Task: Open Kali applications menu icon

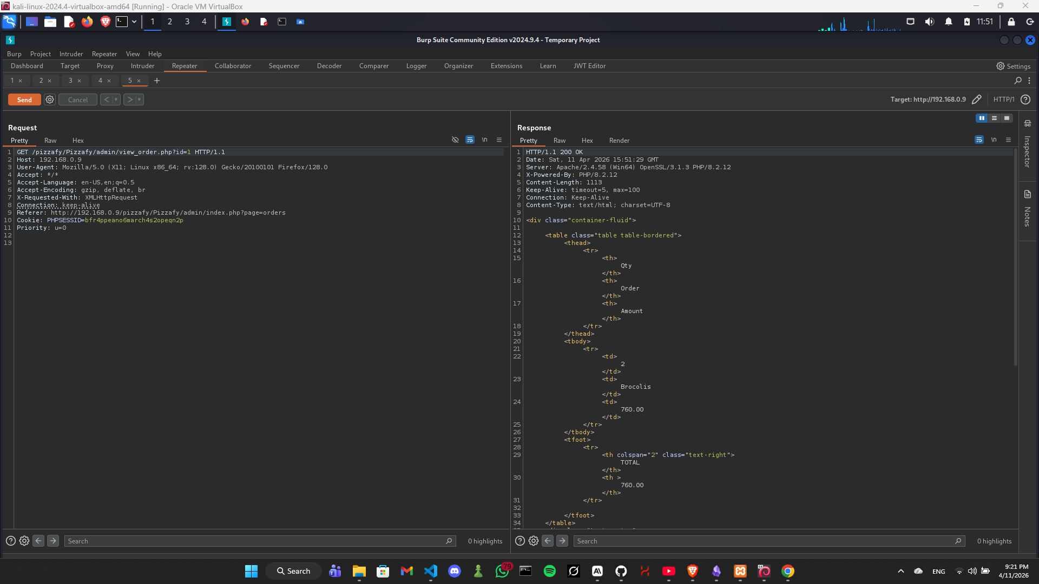Action: point(9,22)
